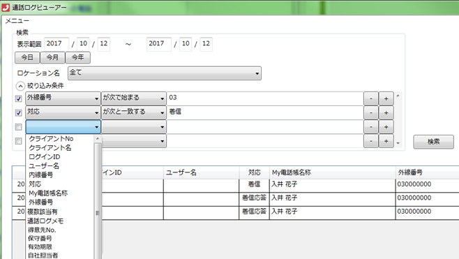Select 内線番号 from the dropdown list
Screen dimensions: 459x259
coord(40,175)
